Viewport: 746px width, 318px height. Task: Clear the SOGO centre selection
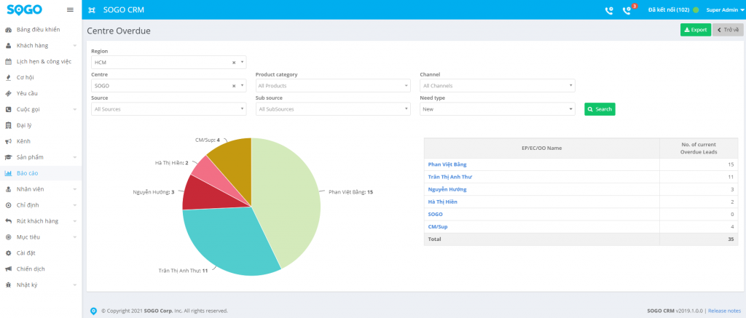click(234, 86)
